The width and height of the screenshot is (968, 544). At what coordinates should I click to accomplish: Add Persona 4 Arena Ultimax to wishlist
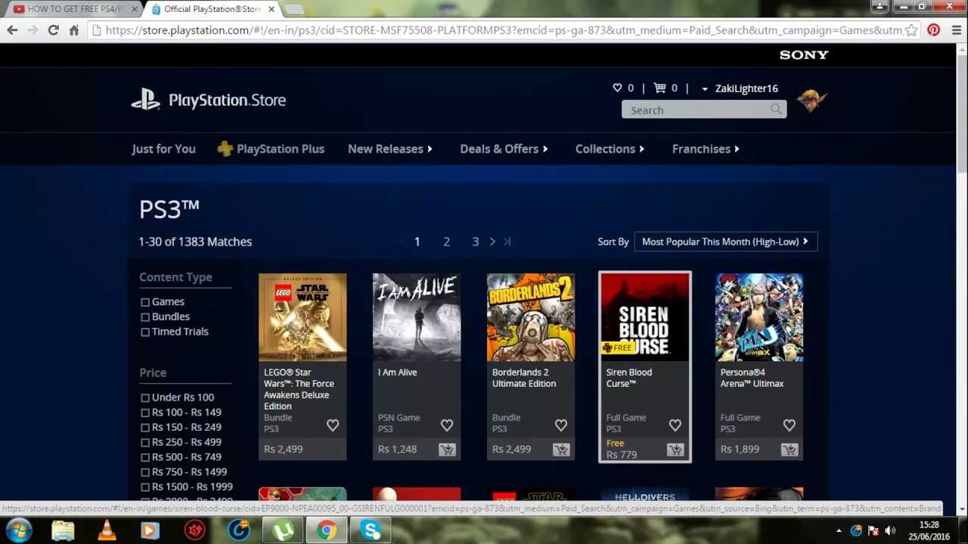pos(790,425)
